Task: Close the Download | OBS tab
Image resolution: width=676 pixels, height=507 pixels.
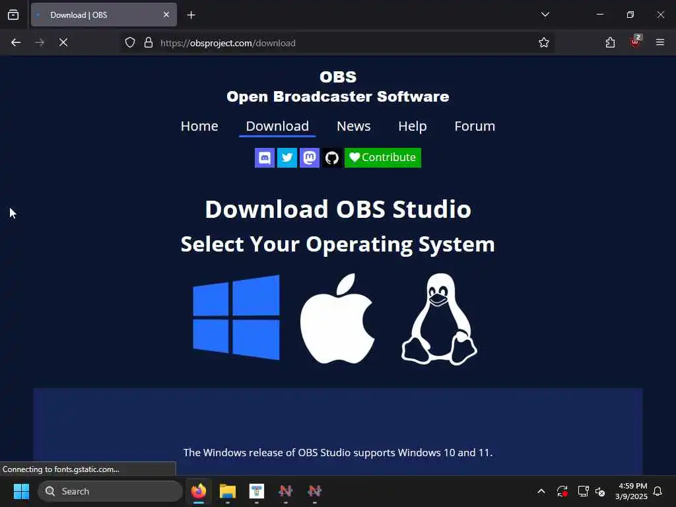Action: [x=166, y=15]
